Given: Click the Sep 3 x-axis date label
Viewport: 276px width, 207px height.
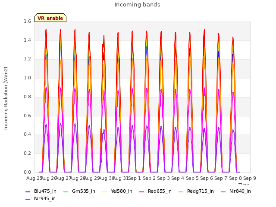Looking at the screenshot, I should pos(163,178).
